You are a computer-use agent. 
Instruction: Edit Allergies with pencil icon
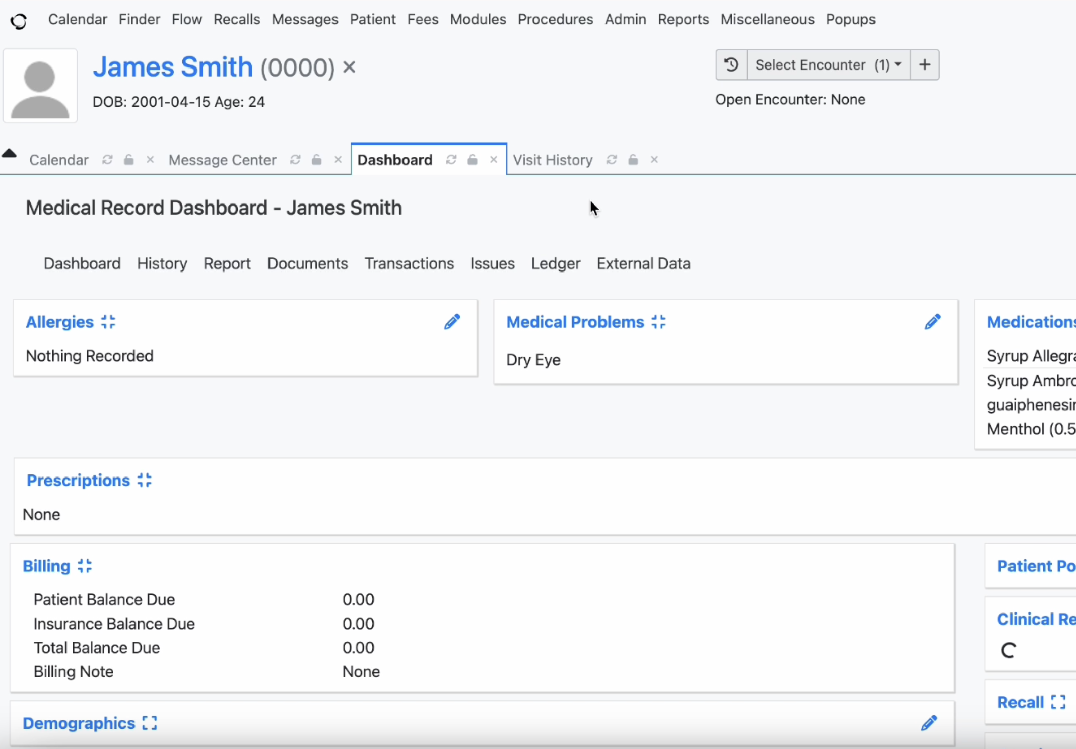click(x=452, y=322)
